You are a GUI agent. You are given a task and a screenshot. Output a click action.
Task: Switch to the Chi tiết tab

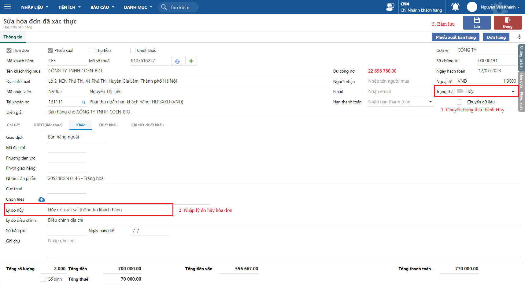[13, 125]
